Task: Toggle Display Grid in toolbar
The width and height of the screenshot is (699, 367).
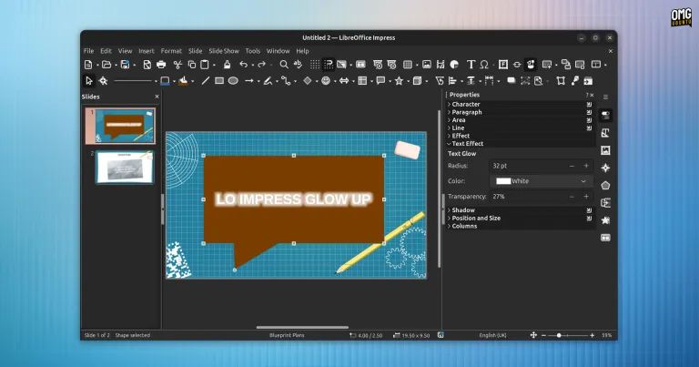Action: (x=315, y=65)
